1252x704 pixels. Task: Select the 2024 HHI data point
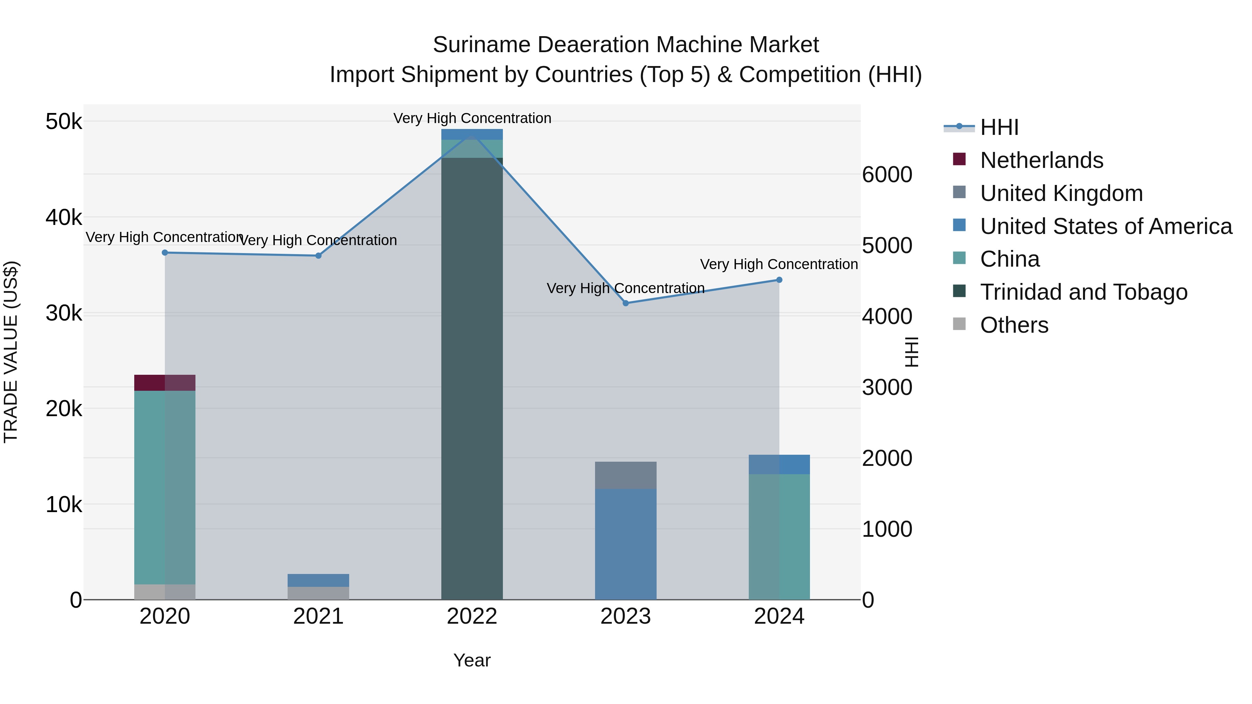click(779, 280)
